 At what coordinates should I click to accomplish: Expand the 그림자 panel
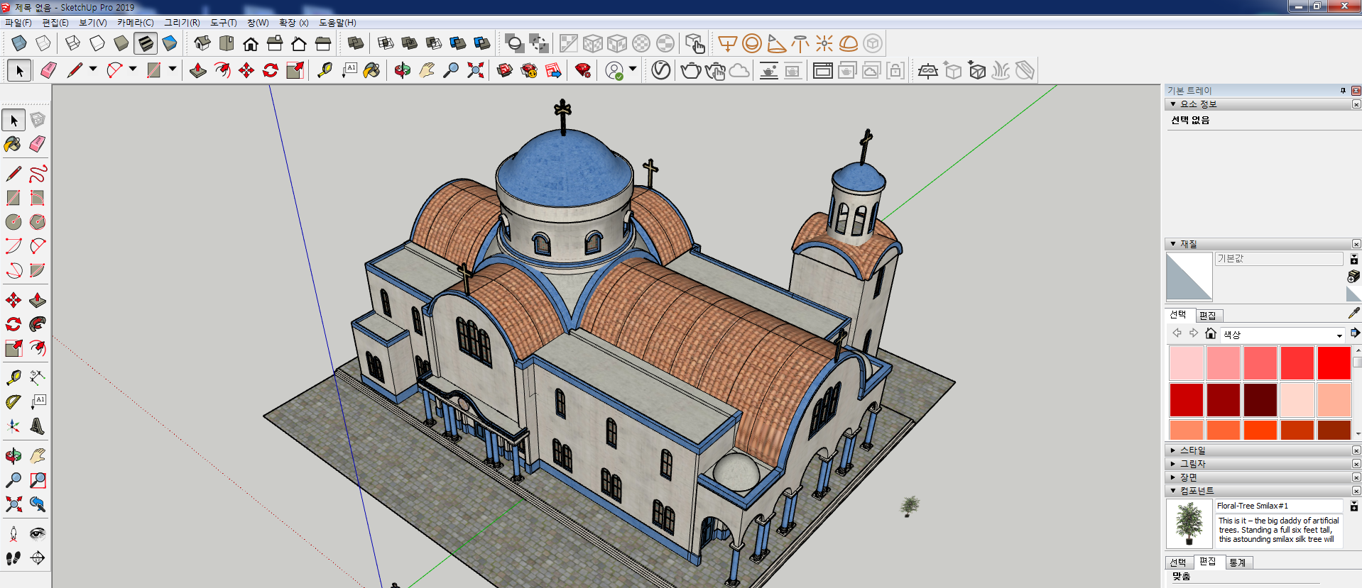pyautogui.click(x=1192, y=464)
